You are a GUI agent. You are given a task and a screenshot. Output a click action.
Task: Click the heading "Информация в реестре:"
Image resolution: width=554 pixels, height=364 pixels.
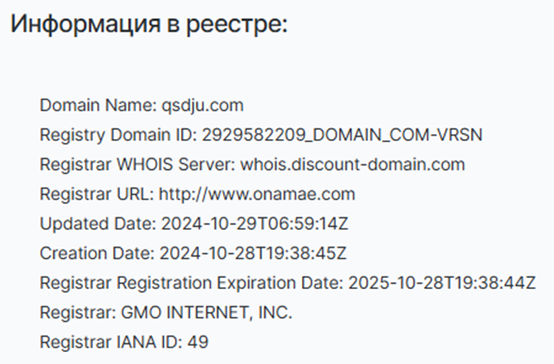pyautogui.click(x=148, y=24)
